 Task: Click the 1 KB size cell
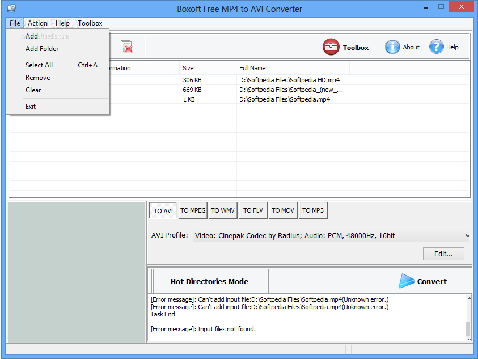coord(189,99)
